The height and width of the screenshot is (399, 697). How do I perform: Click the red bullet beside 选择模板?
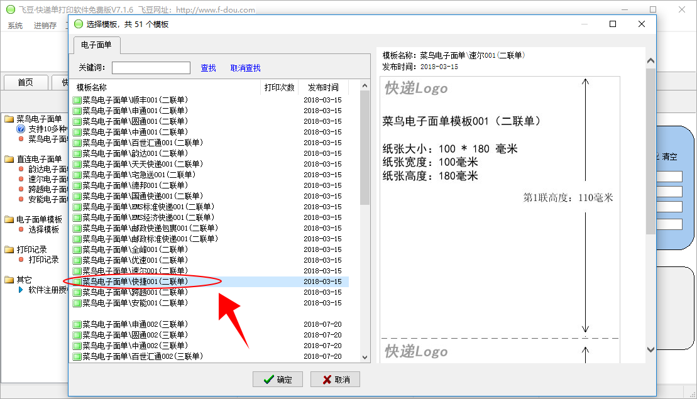[21, 229]
